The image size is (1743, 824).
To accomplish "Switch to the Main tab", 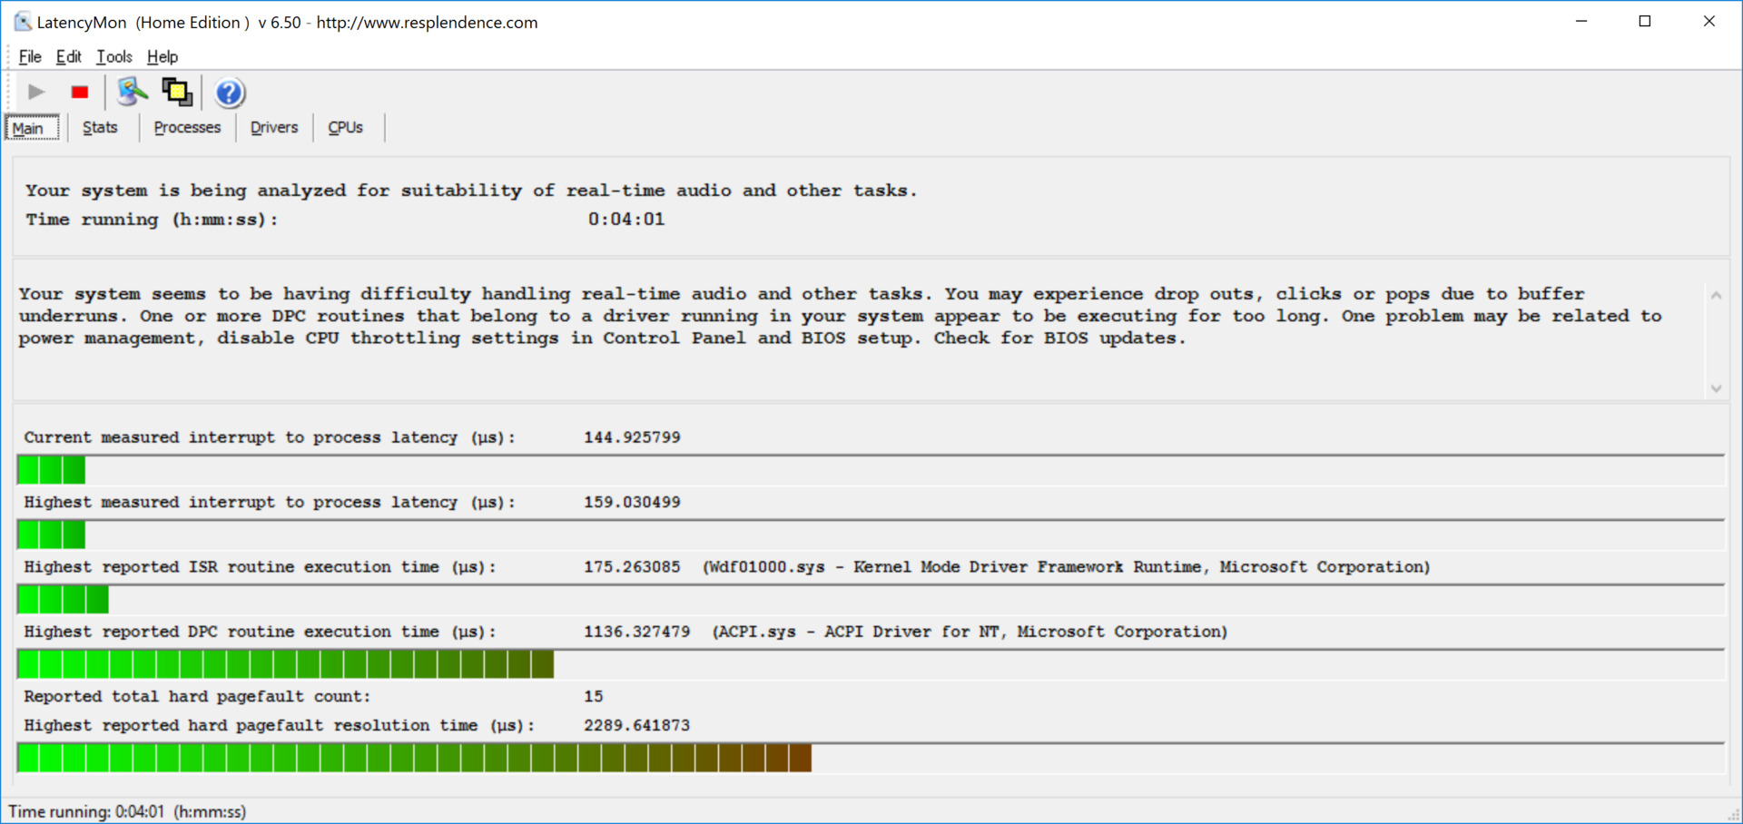I will coord(33,128).
